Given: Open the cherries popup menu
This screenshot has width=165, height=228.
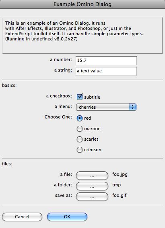Looking at the screenshot, I should (106, 107).
